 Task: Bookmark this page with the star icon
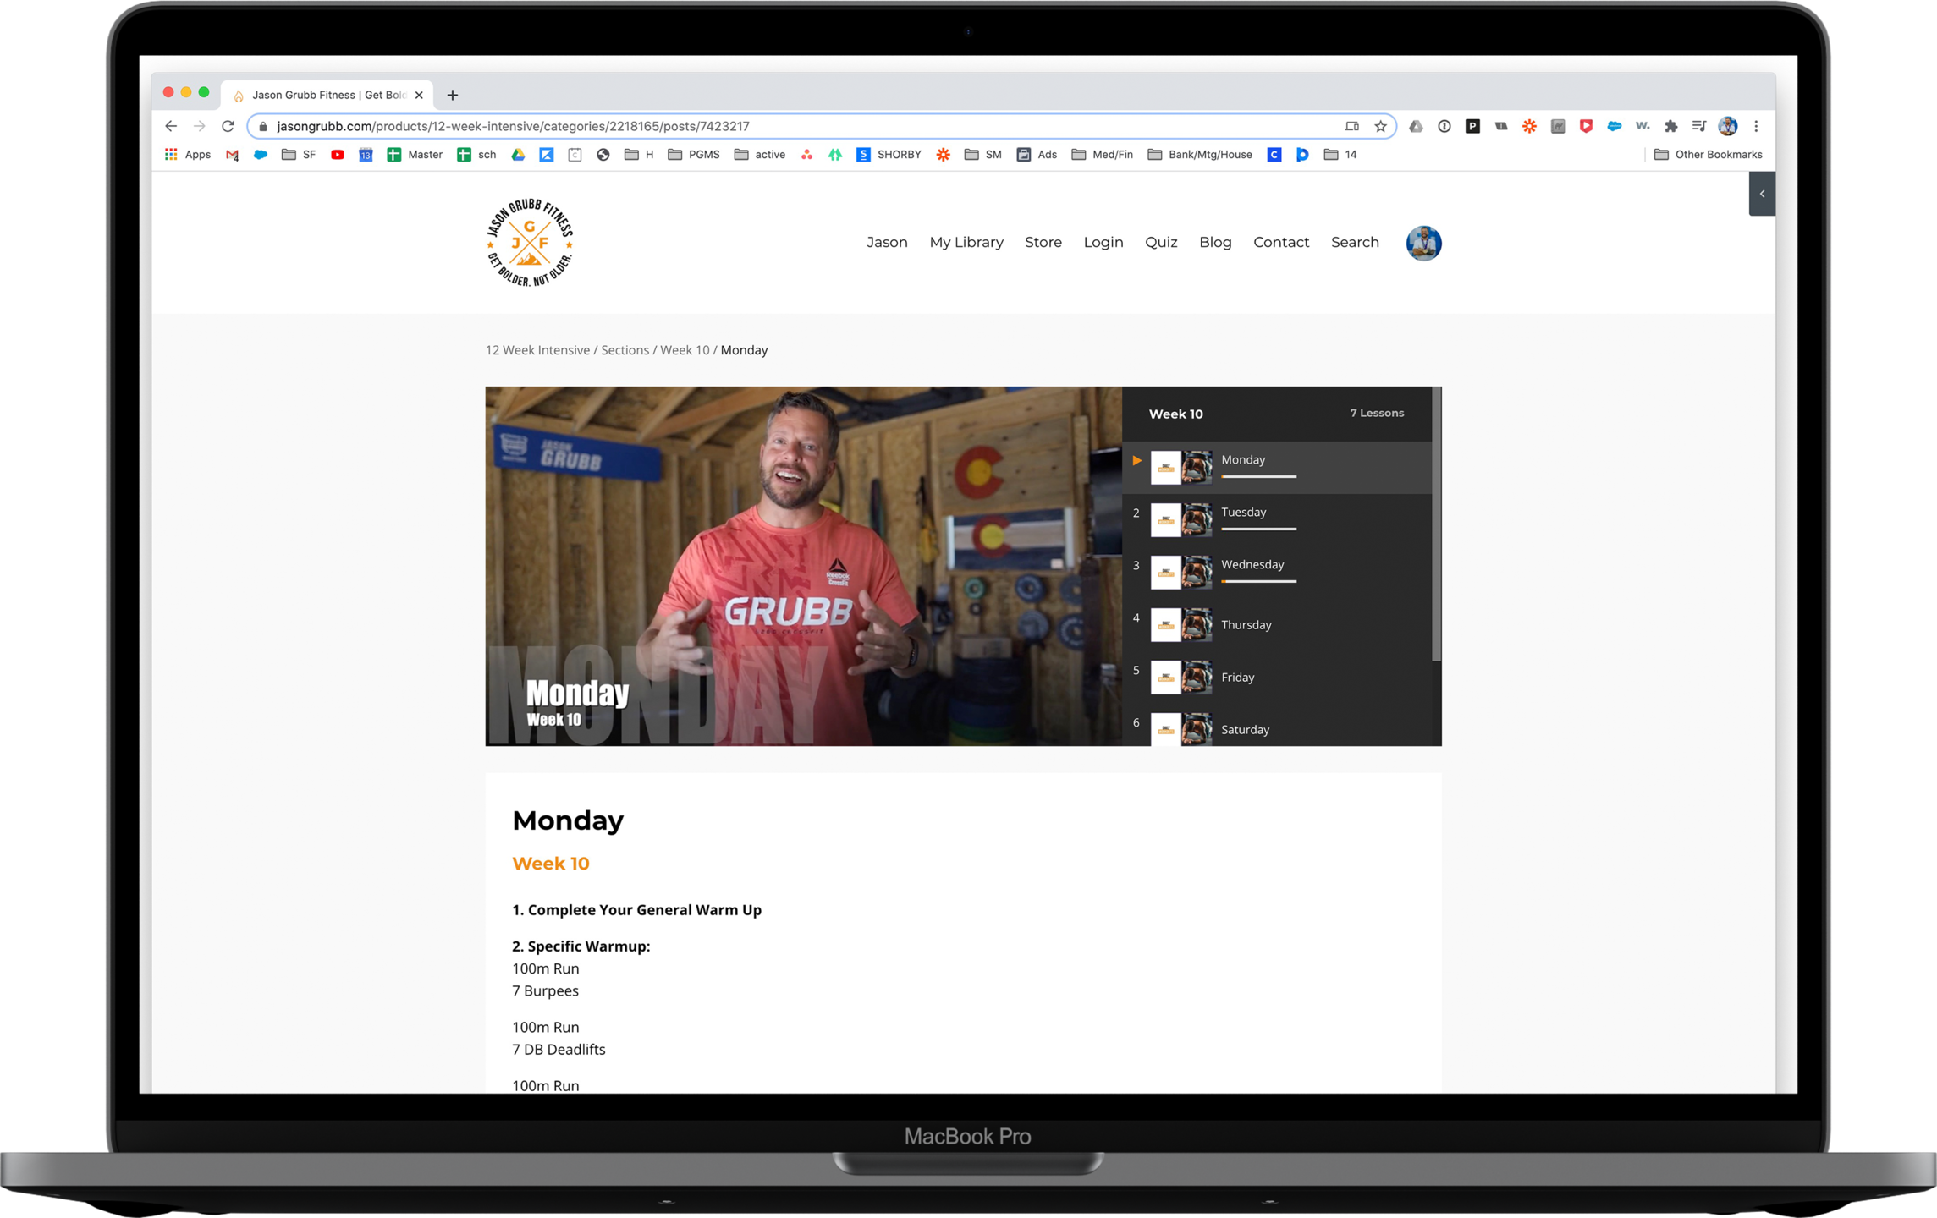point(1380,126)
